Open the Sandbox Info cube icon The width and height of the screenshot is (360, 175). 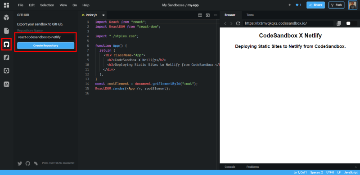(6, 18)
